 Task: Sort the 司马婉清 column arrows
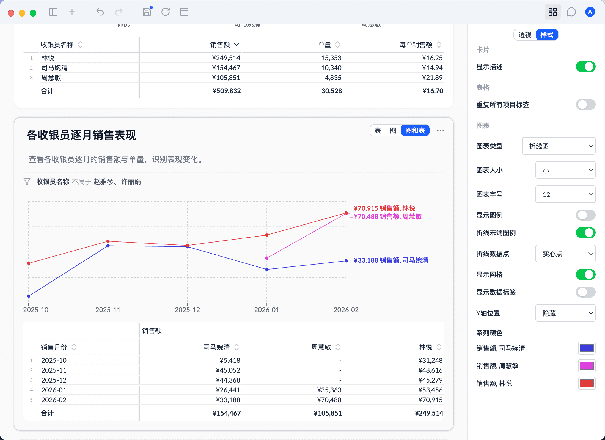237,347
